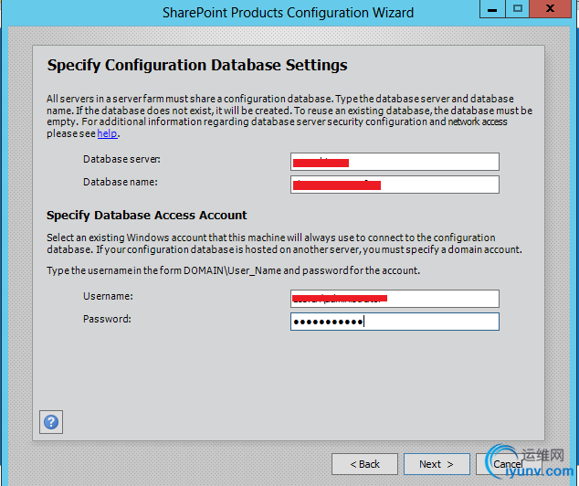Viewport: 579px width, 486px height.
Task: Click the DOMAIN\User_Name instruction line
Action: click(234, 270)
